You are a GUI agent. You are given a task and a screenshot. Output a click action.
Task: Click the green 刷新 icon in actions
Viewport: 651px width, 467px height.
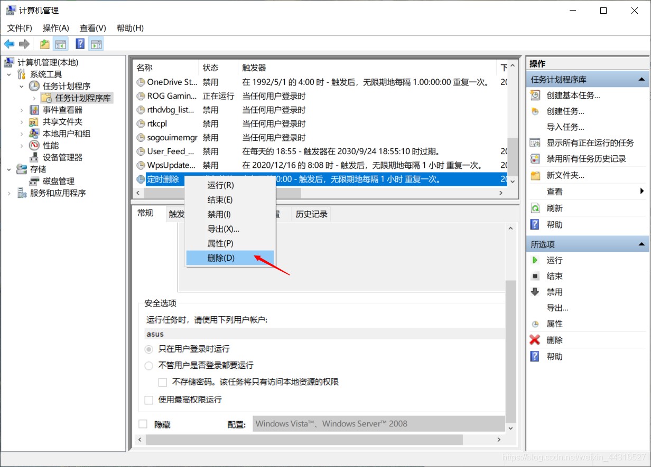(x=535, y=208)
